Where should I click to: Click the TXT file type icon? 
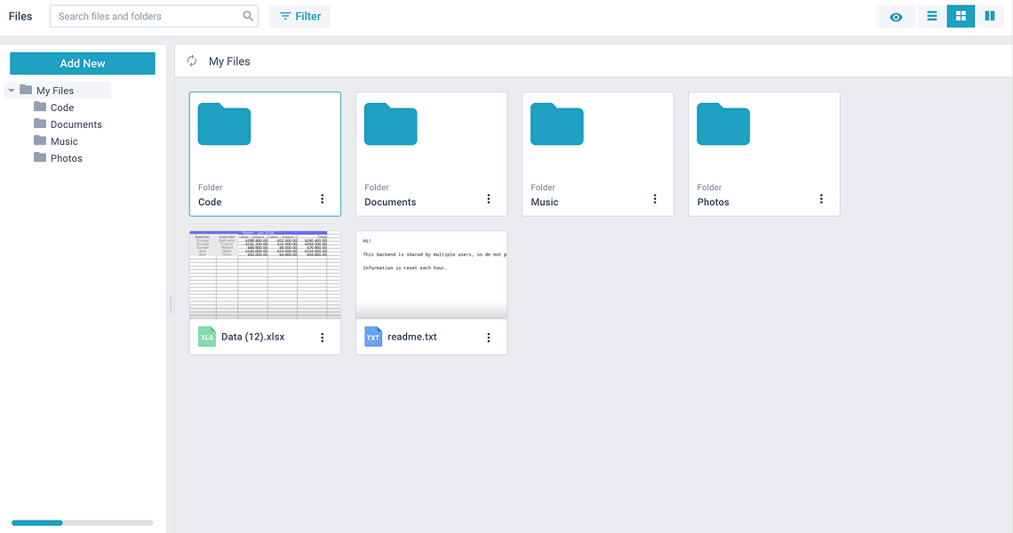click(373, 338)
